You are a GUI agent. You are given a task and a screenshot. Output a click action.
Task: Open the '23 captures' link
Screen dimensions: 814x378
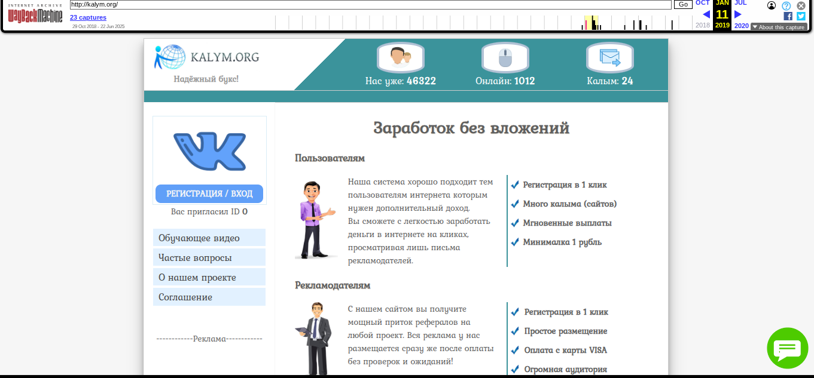point(88,17)
